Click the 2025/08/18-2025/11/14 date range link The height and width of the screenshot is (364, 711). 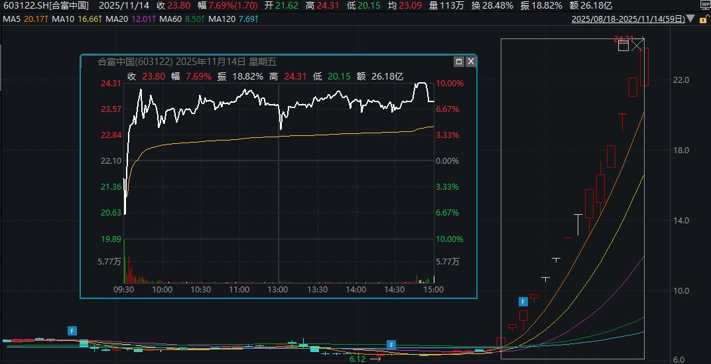pos(629,19)
